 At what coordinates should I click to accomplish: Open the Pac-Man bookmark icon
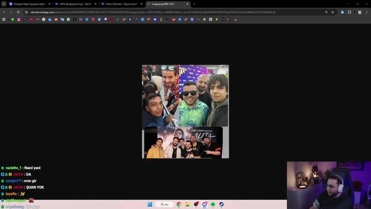(217, 19)
